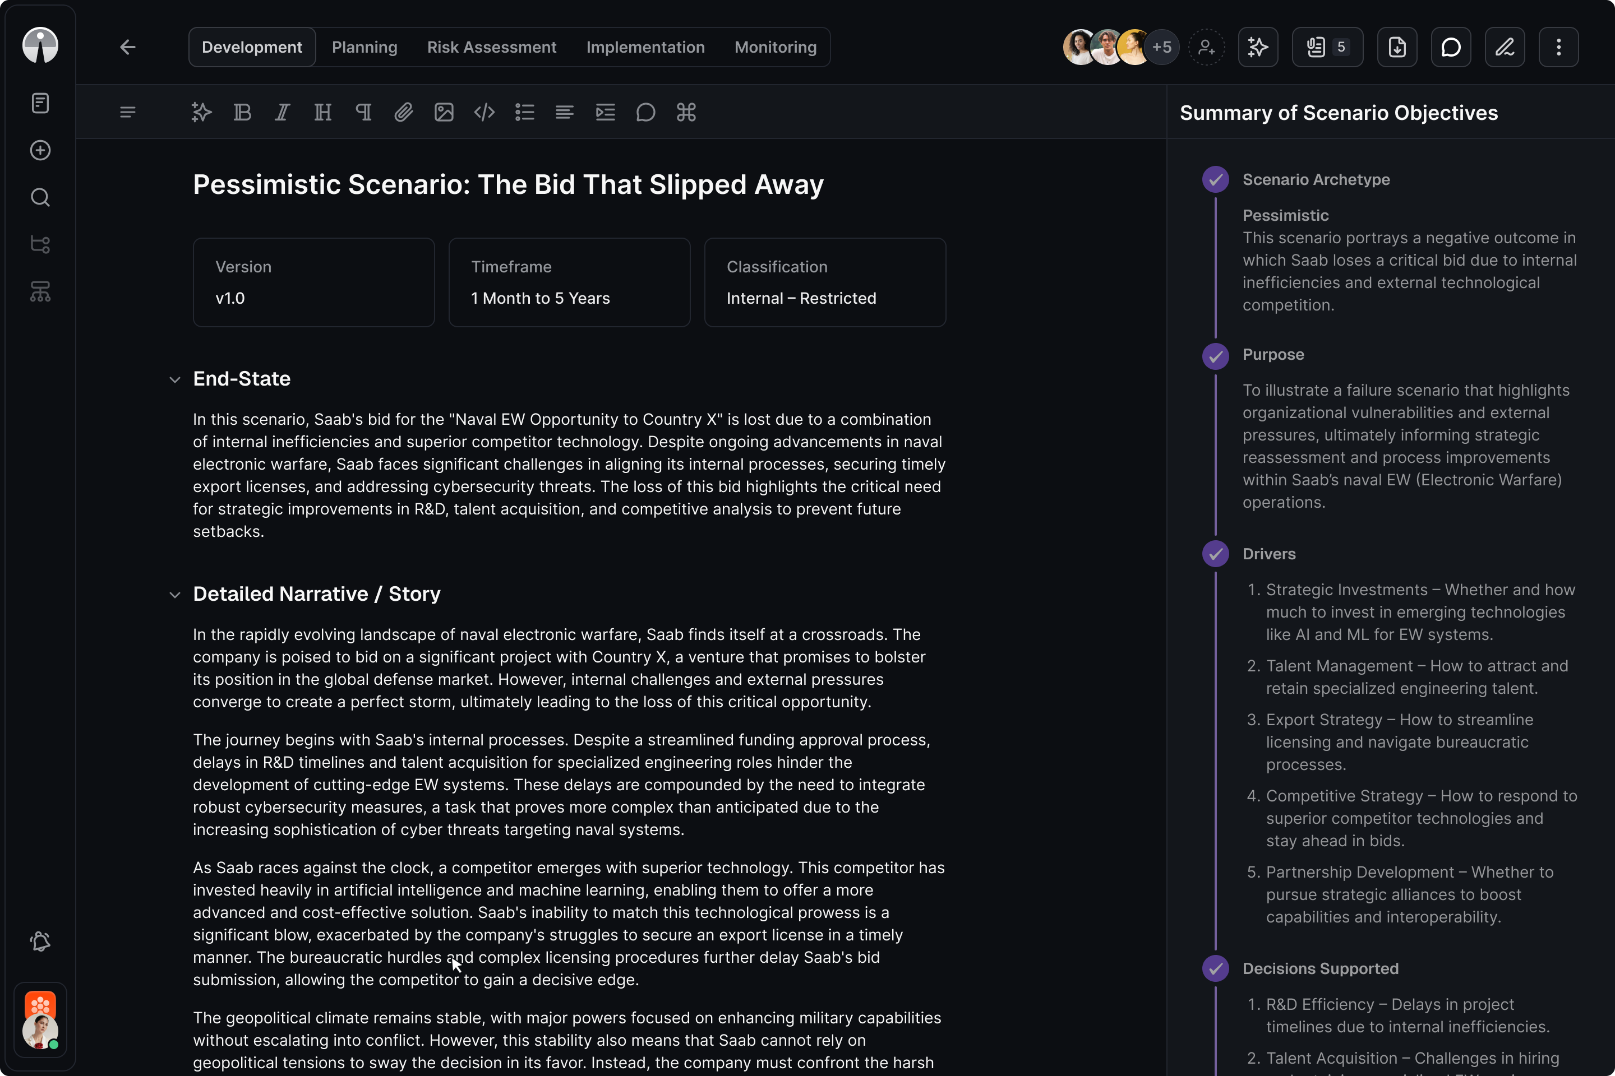This screenshot has height=1076, width=1615.
Task: Collapse the Detailed Narrative / Story section
Action: coord(175,595)
